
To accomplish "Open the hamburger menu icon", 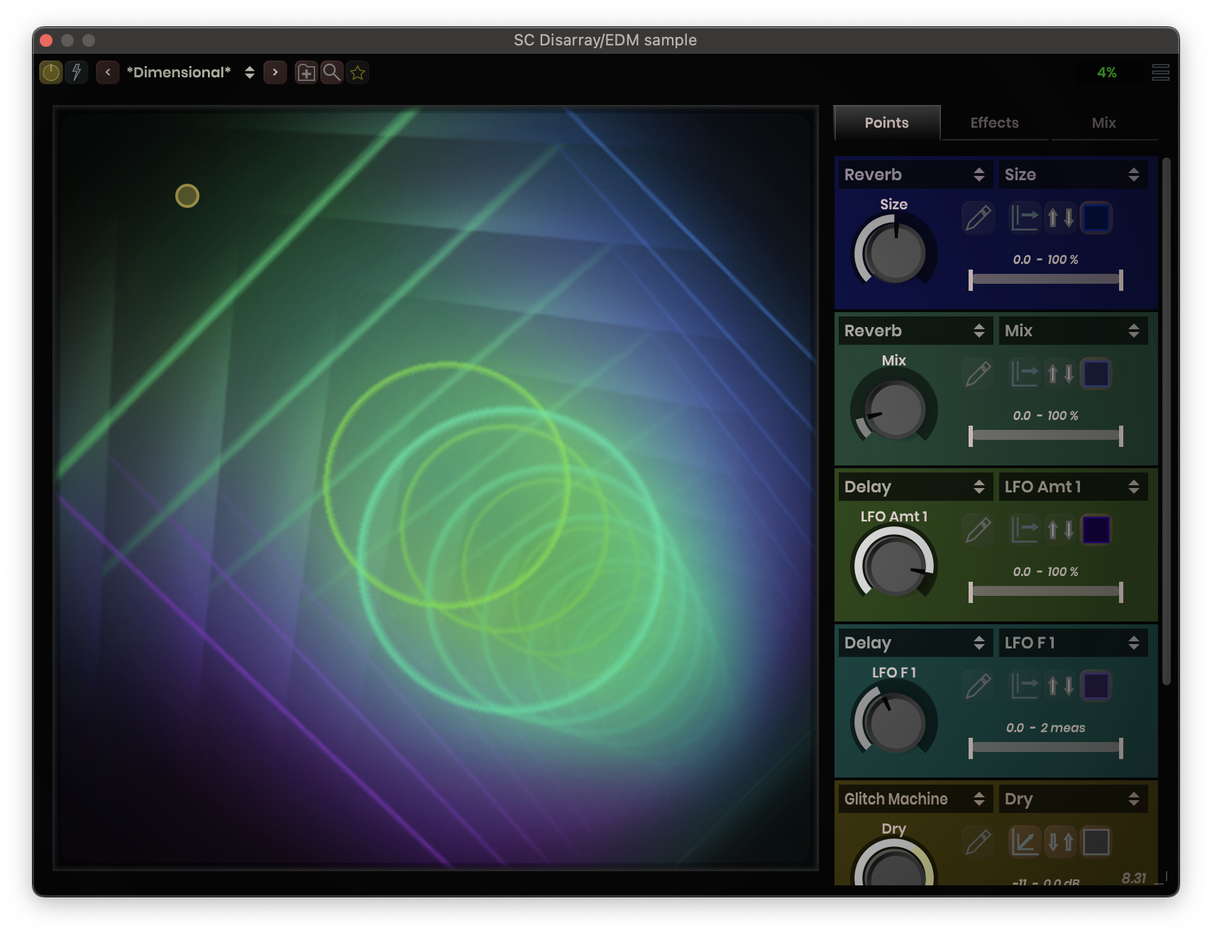I will 1161,72.
